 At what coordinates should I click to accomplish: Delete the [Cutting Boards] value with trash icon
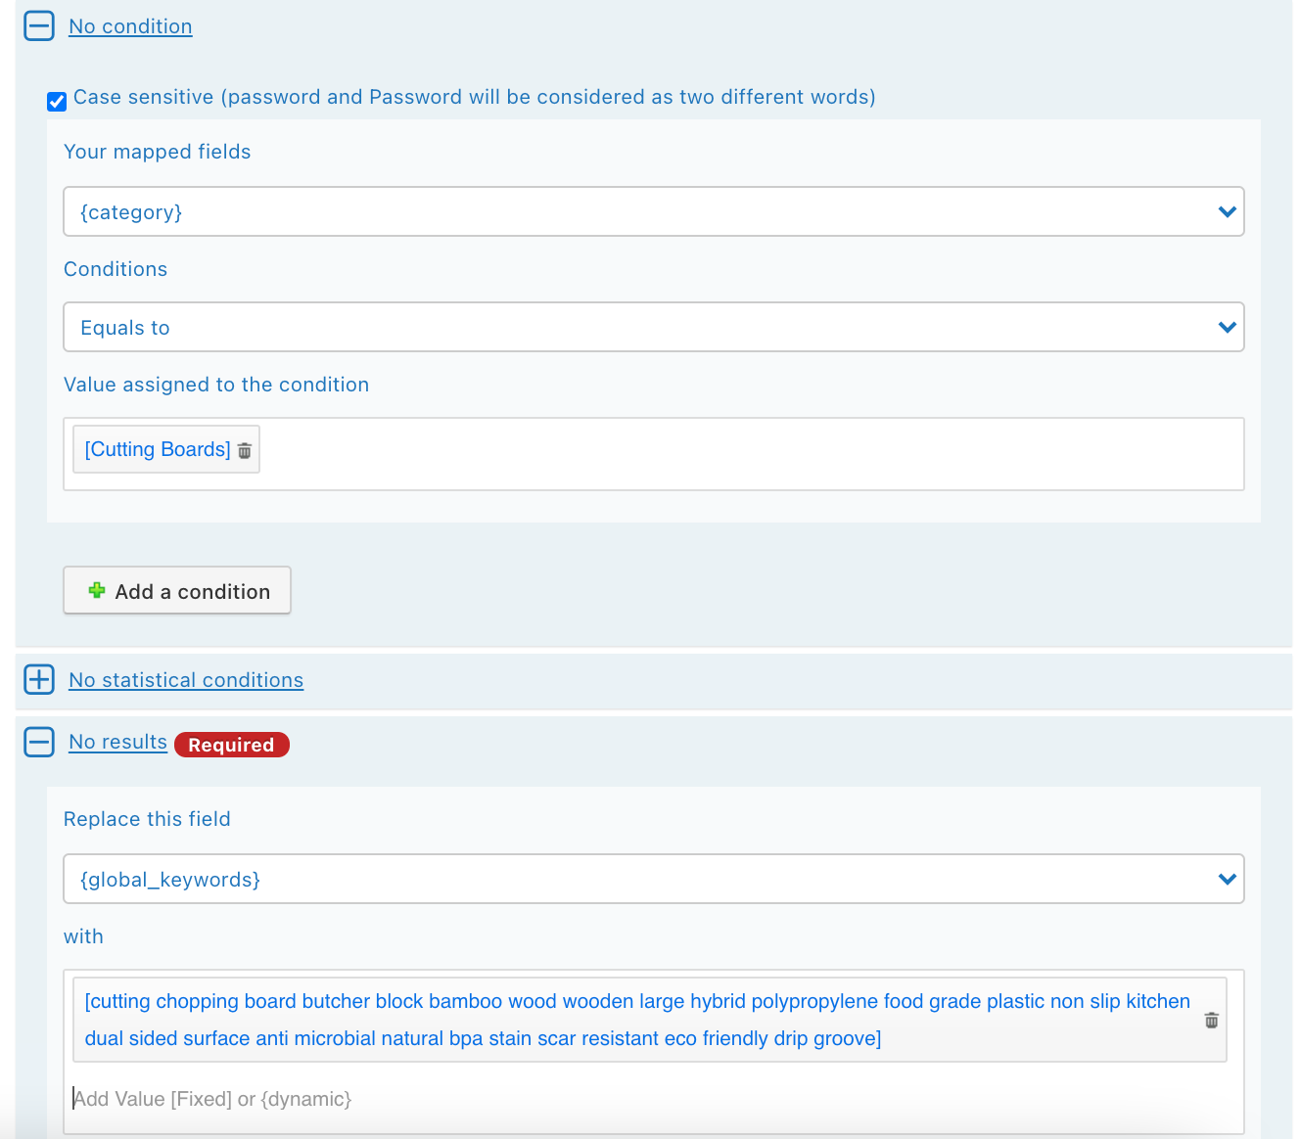245,450
